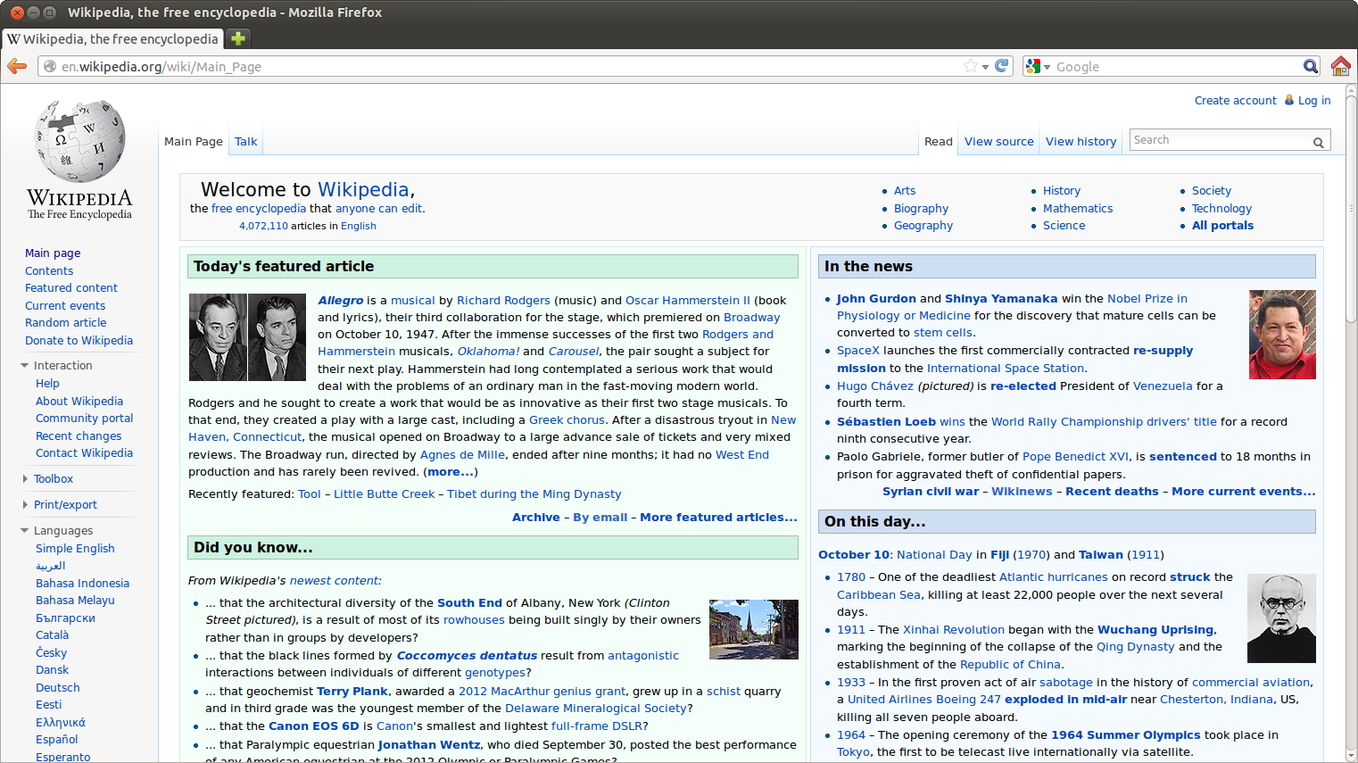
Task: Collapse the Languages sidebar section
Action: (x=24, y=531)
